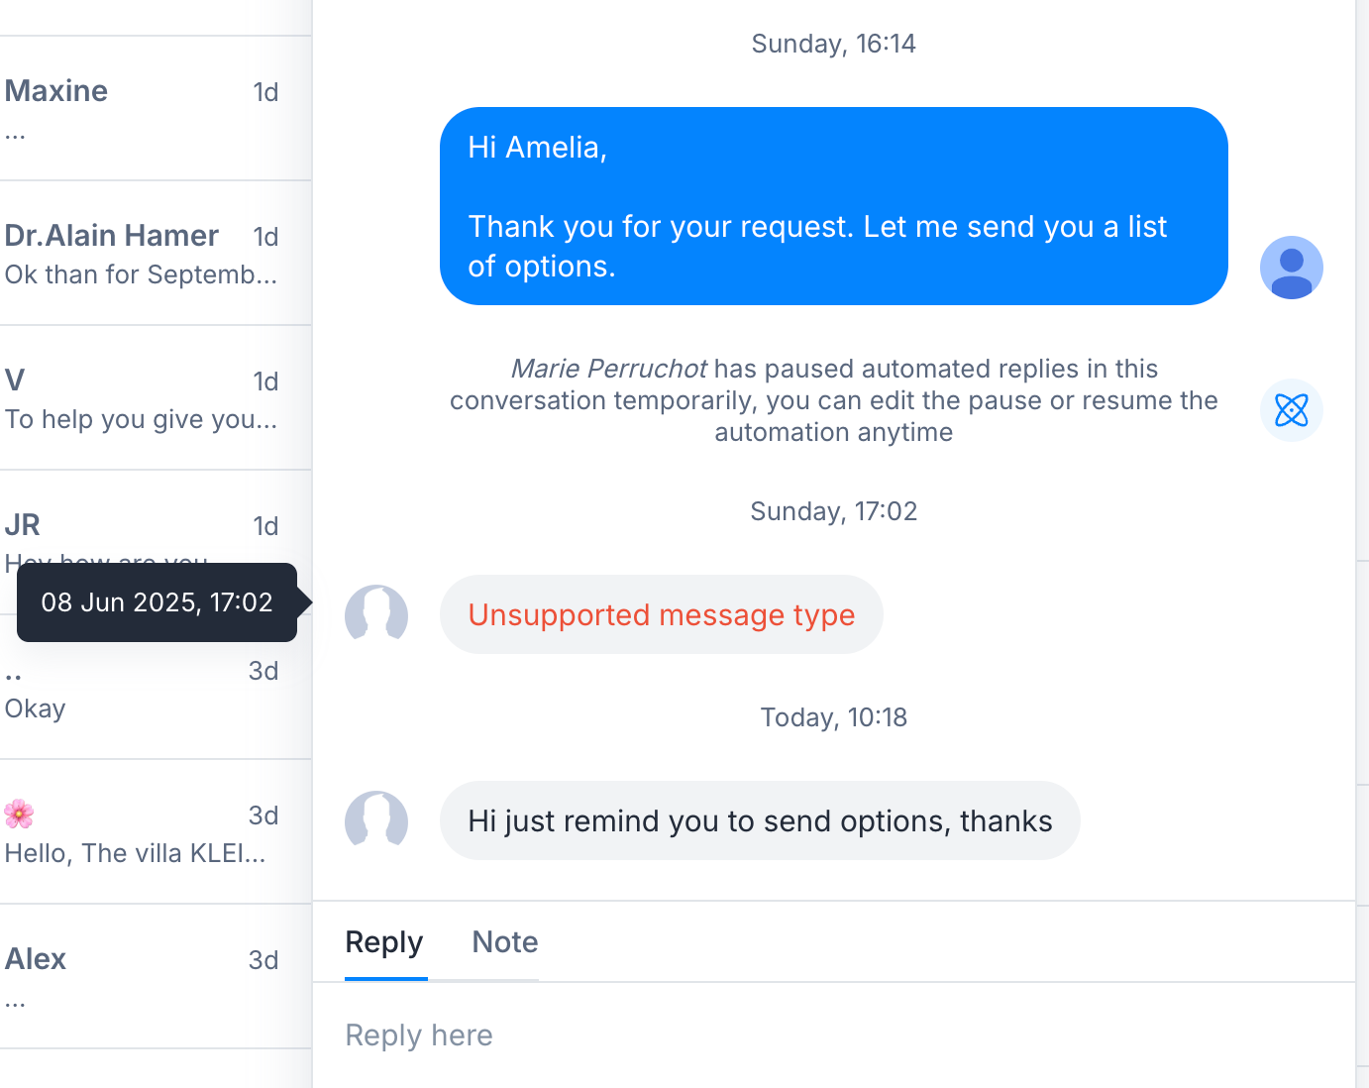Open the Dr.Alain Hamer conversation
Screen dimensions: 1369x1088
(156, 254)
